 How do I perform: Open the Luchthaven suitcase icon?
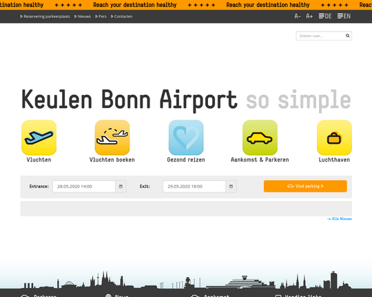pyautogui.click(x=334, y=137)
